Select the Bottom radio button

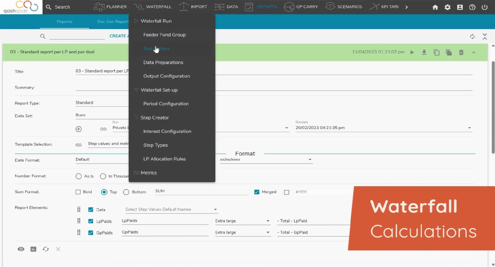click(126, 192)
